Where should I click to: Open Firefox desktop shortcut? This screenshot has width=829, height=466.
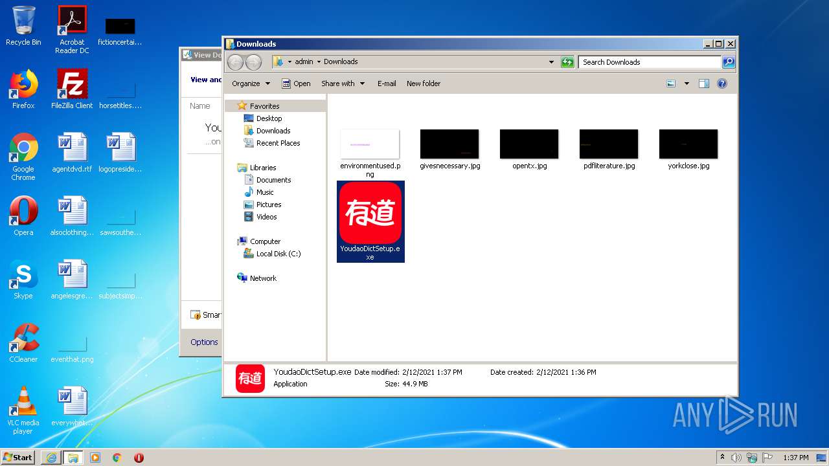coord(23,89)
